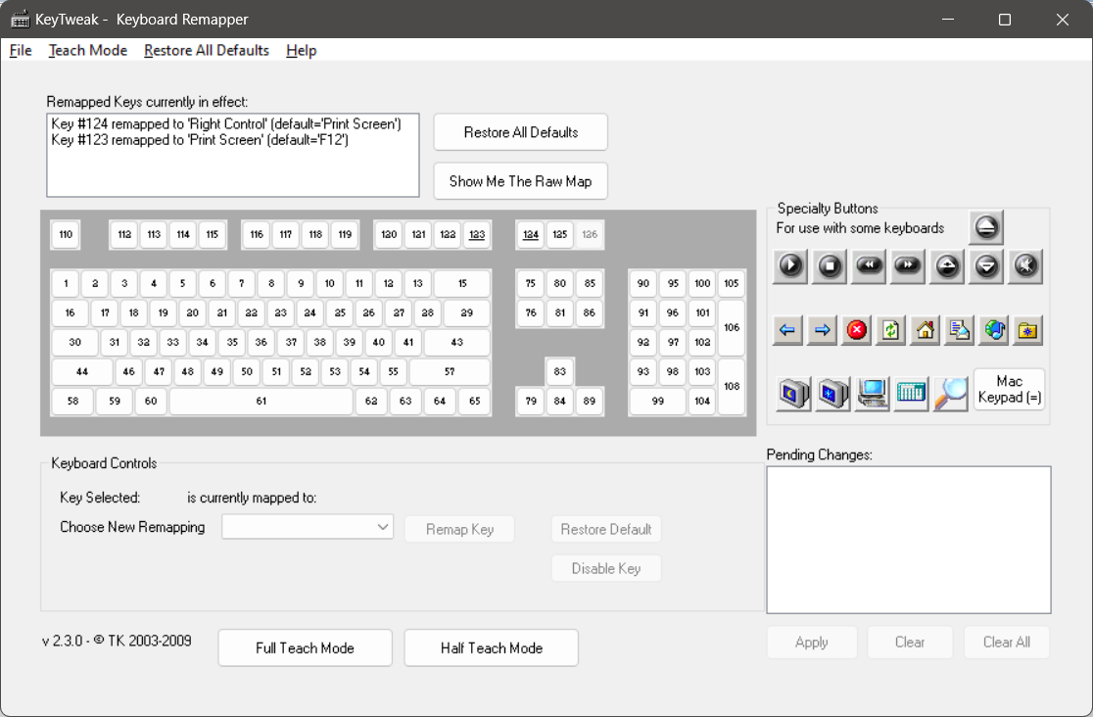Click the Eject specialty button
Viewport: 1093px width, 717px height.
pyautogui.click(x=985, y=227)
